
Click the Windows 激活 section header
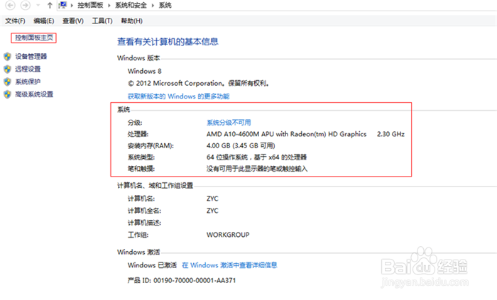point(138,252)
